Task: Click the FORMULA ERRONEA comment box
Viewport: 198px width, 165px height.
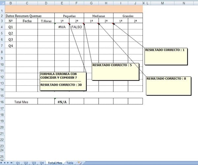Action: pyautogui.click(x=63, y=81)
